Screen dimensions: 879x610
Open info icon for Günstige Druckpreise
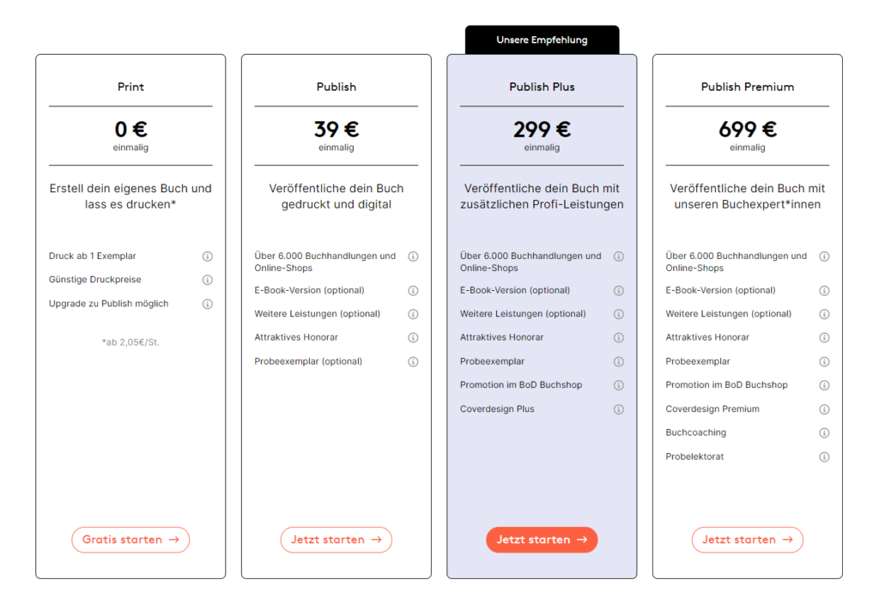click(x=208, y=280)
